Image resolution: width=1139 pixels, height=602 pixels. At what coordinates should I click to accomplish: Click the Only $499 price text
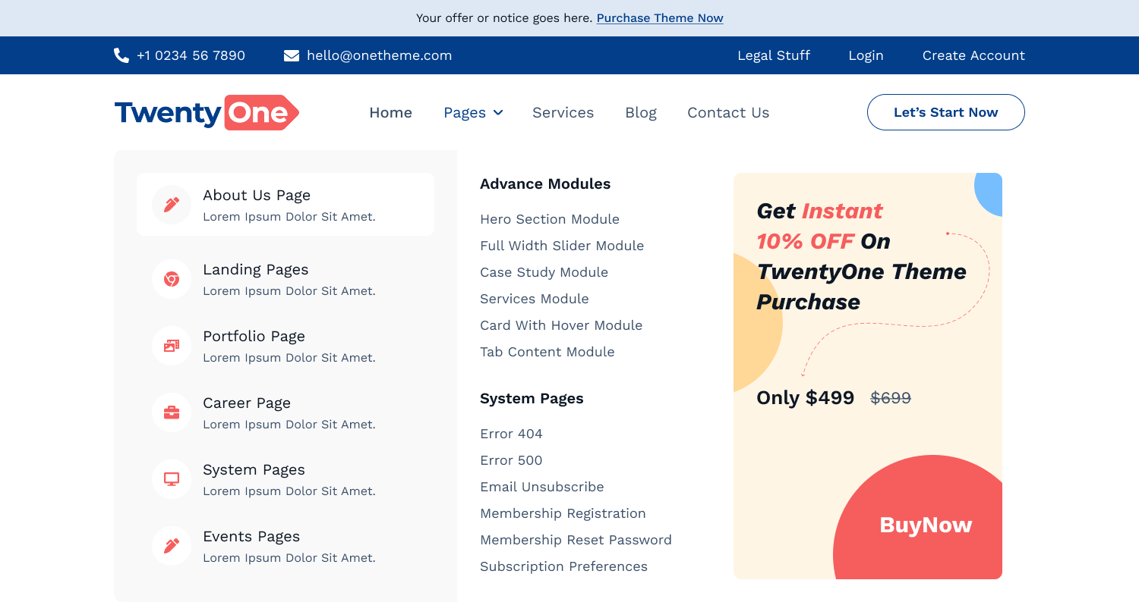pyautogui.click(x=805, y=397)
